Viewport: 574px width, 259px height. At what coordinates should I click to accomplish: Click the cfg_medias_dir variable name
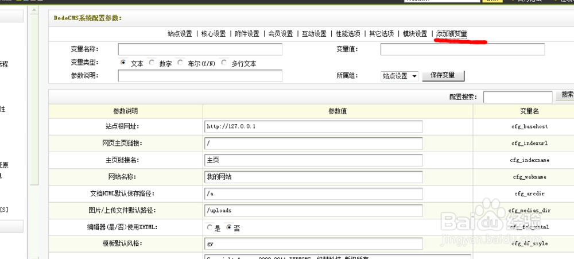529,211
